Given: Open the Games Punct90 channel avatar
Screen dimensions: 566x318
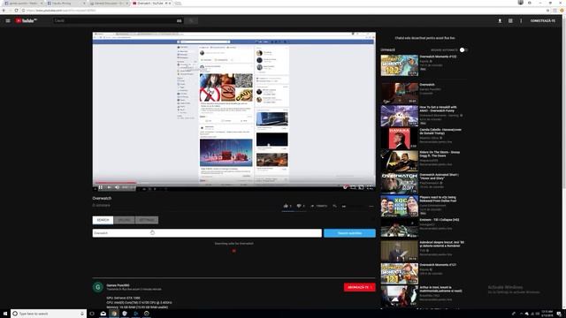Looking at the screenshot, I should click(x=98, y=287).
